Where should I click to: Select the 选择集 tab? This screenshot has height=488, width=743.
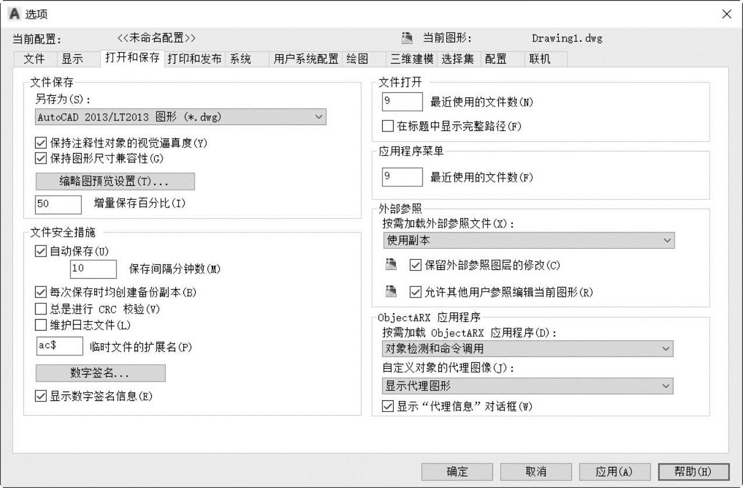pos(458,59)
